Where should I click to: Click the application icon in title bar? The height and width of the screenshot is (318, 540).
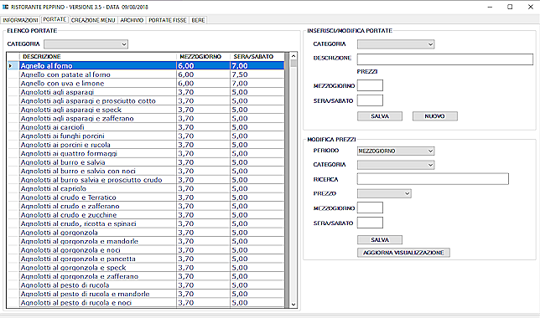coord(5,7)
